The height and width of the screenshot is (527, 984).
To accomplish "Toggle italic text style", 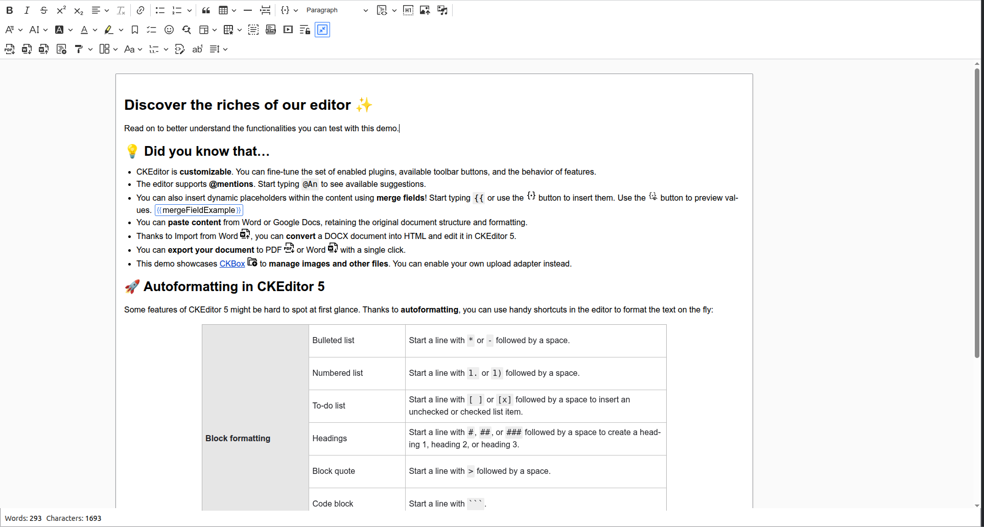I will click(27, 10).
